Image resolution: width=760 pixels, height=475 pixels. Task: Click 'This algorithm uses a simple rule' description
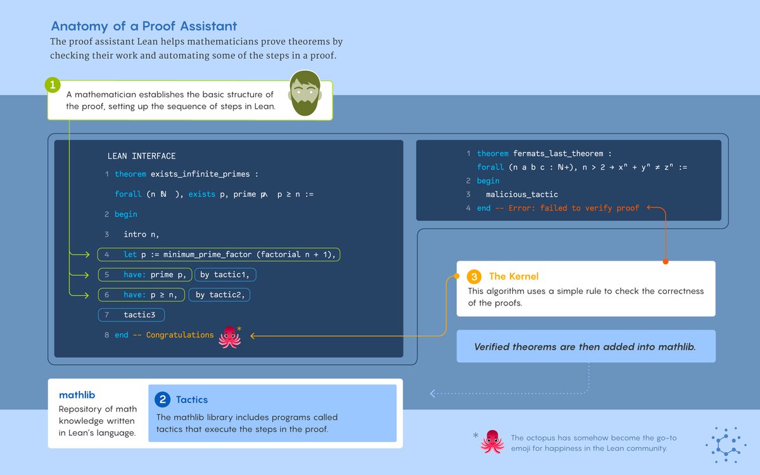pyautogui.click(x=586, y=297)
